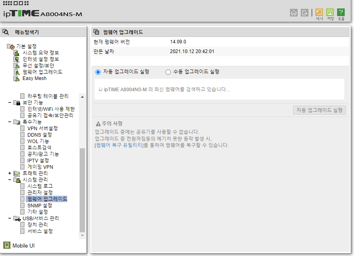This screenshot has width=356, height=256.
Task: Click the 특수기능 folder icon
Action: [17, 122]
